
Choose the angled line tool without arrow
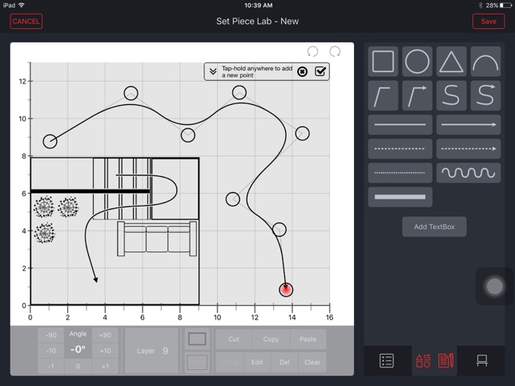[x=383, y=95]
